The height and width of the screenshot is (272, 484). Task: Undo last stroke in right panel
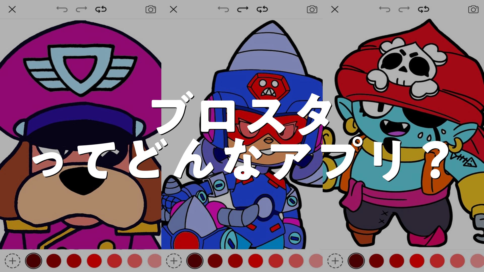pyautogui.click(x=384, y=10)
